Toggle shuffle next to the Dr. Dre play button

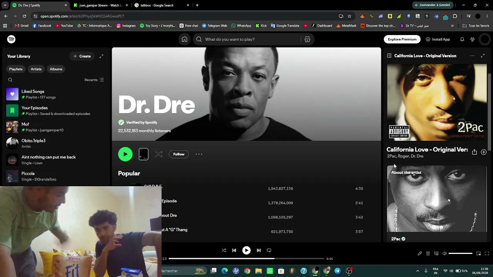click(x=159, y=154)
